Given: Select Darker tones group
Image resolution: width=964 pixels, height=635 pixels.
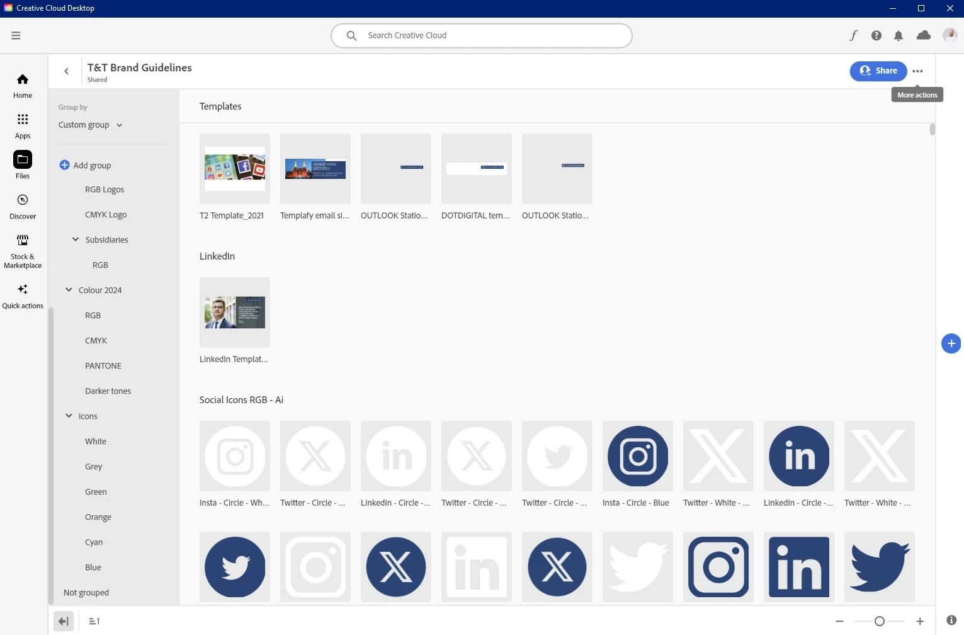Looking at the screenshot, I should [108, 391].
